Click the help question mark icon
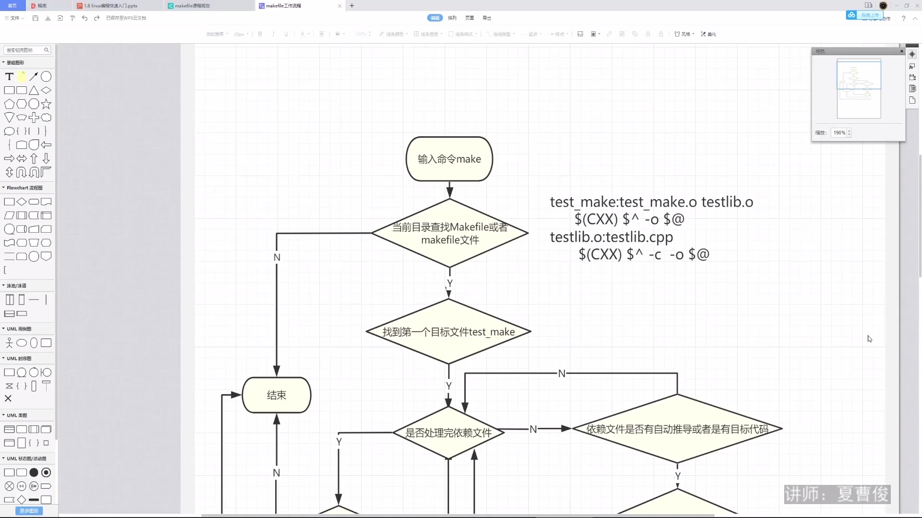This screenshot has width=922, height=518. 903,18
